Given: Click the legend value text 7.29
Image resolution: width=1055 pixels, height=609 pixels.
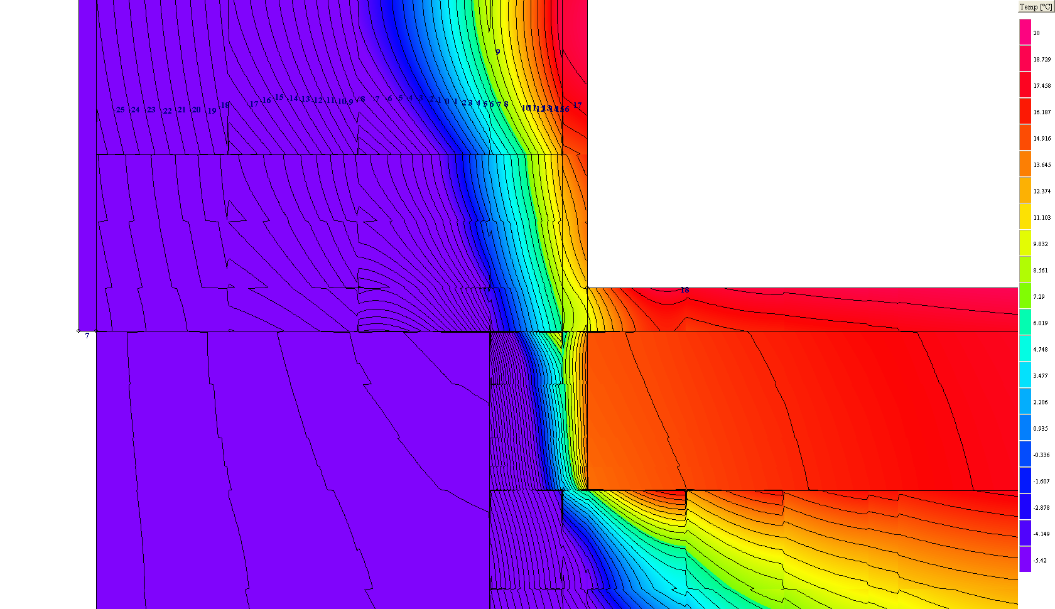Looking at the screenshot, I should tap(1039, 297).
